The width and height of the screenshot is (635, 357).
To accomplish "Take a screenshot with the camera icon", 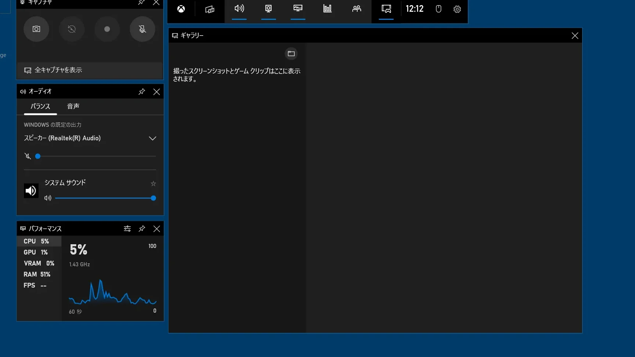I will [36, 29].
